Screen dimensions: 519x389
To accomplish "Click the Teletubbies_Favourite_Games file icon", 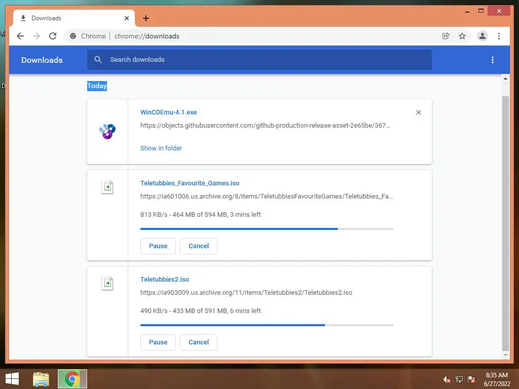I will pos(107,187).
